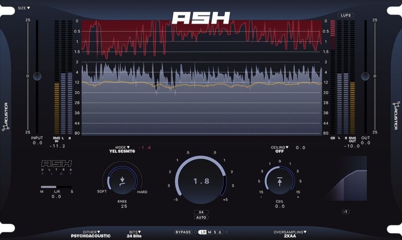402x240 pixels.
Task: Select the delta monitoring icon
Action: coord(220,232)
